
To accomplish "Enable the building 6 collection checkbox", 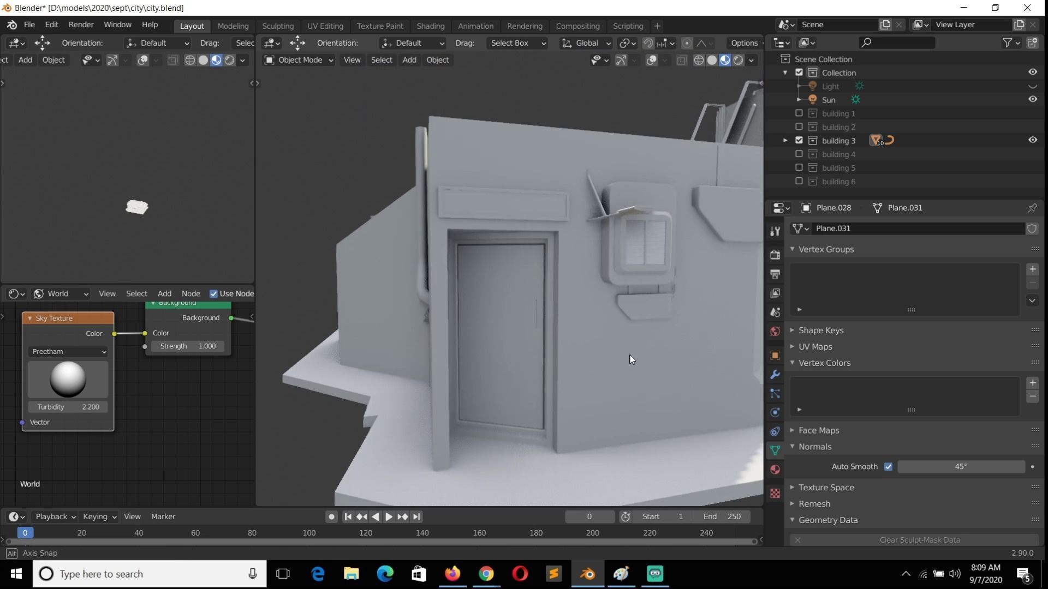I will pyautogui.click(x=799, y=181).
